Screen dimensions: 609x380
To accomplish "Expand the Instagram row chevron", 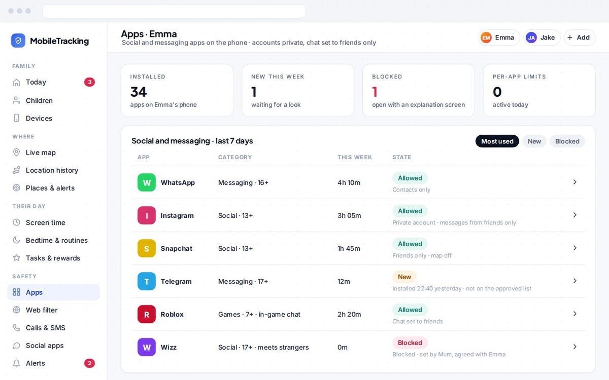I will (x=575, y=215).
